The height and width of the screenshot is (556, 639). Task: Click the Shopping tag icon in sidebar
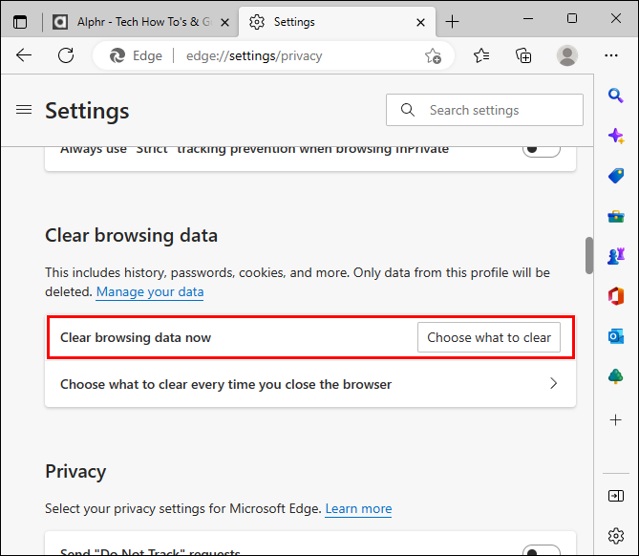[x=616, y=176]
